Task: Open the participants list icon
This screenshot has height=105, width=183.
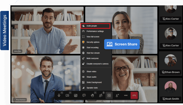Action: (x=101, y=95)
